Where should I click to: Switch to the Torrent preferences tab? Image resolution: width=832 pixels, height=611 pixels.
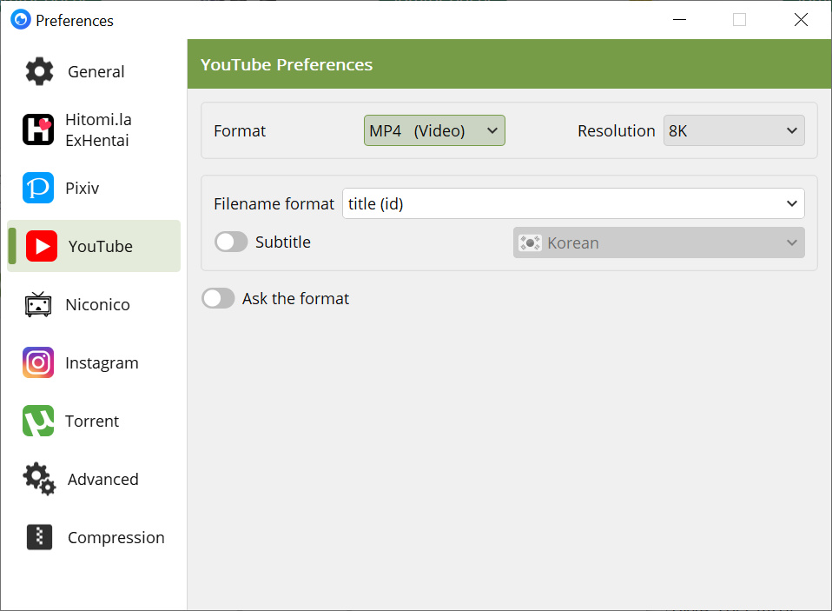pyautogui.click(x=94, y=421)
